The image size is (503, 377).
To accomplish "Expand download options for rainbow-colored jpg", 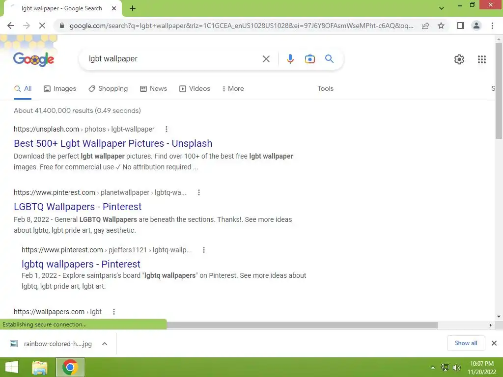I will (x=105, y=344).
